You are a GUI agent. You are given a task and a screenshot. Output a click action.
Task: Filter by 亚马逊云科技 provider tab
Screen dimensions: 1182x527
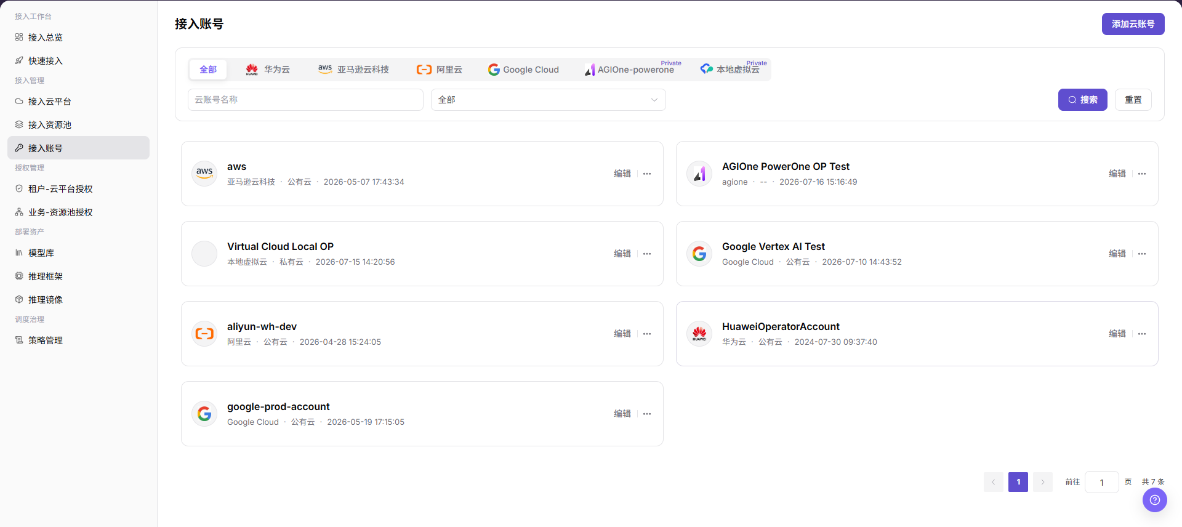[353, 70]
